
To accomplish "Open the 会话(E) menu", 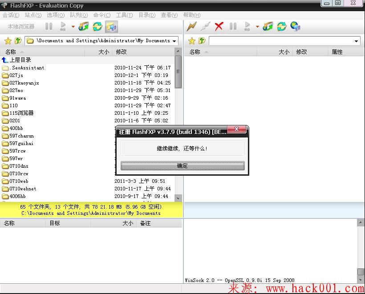I will [x=11, y=15].
